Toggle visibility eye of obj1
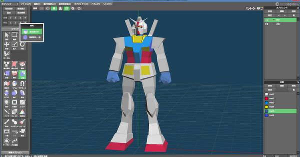 coord(267,20)
